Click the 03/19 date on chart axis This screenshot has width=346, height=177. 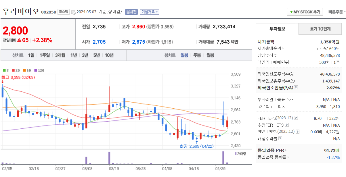pyautogui.click(x=114, y=169)
